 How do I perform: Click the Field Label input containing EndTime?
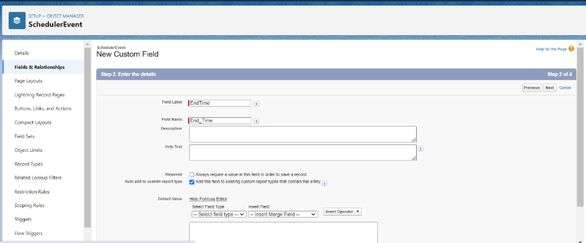coord(220,103)
